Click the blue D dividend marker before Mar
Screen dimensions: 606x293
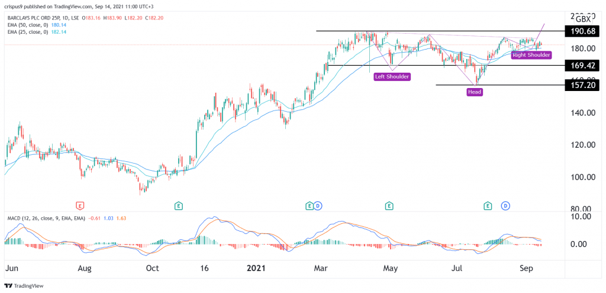click(318, 206)
